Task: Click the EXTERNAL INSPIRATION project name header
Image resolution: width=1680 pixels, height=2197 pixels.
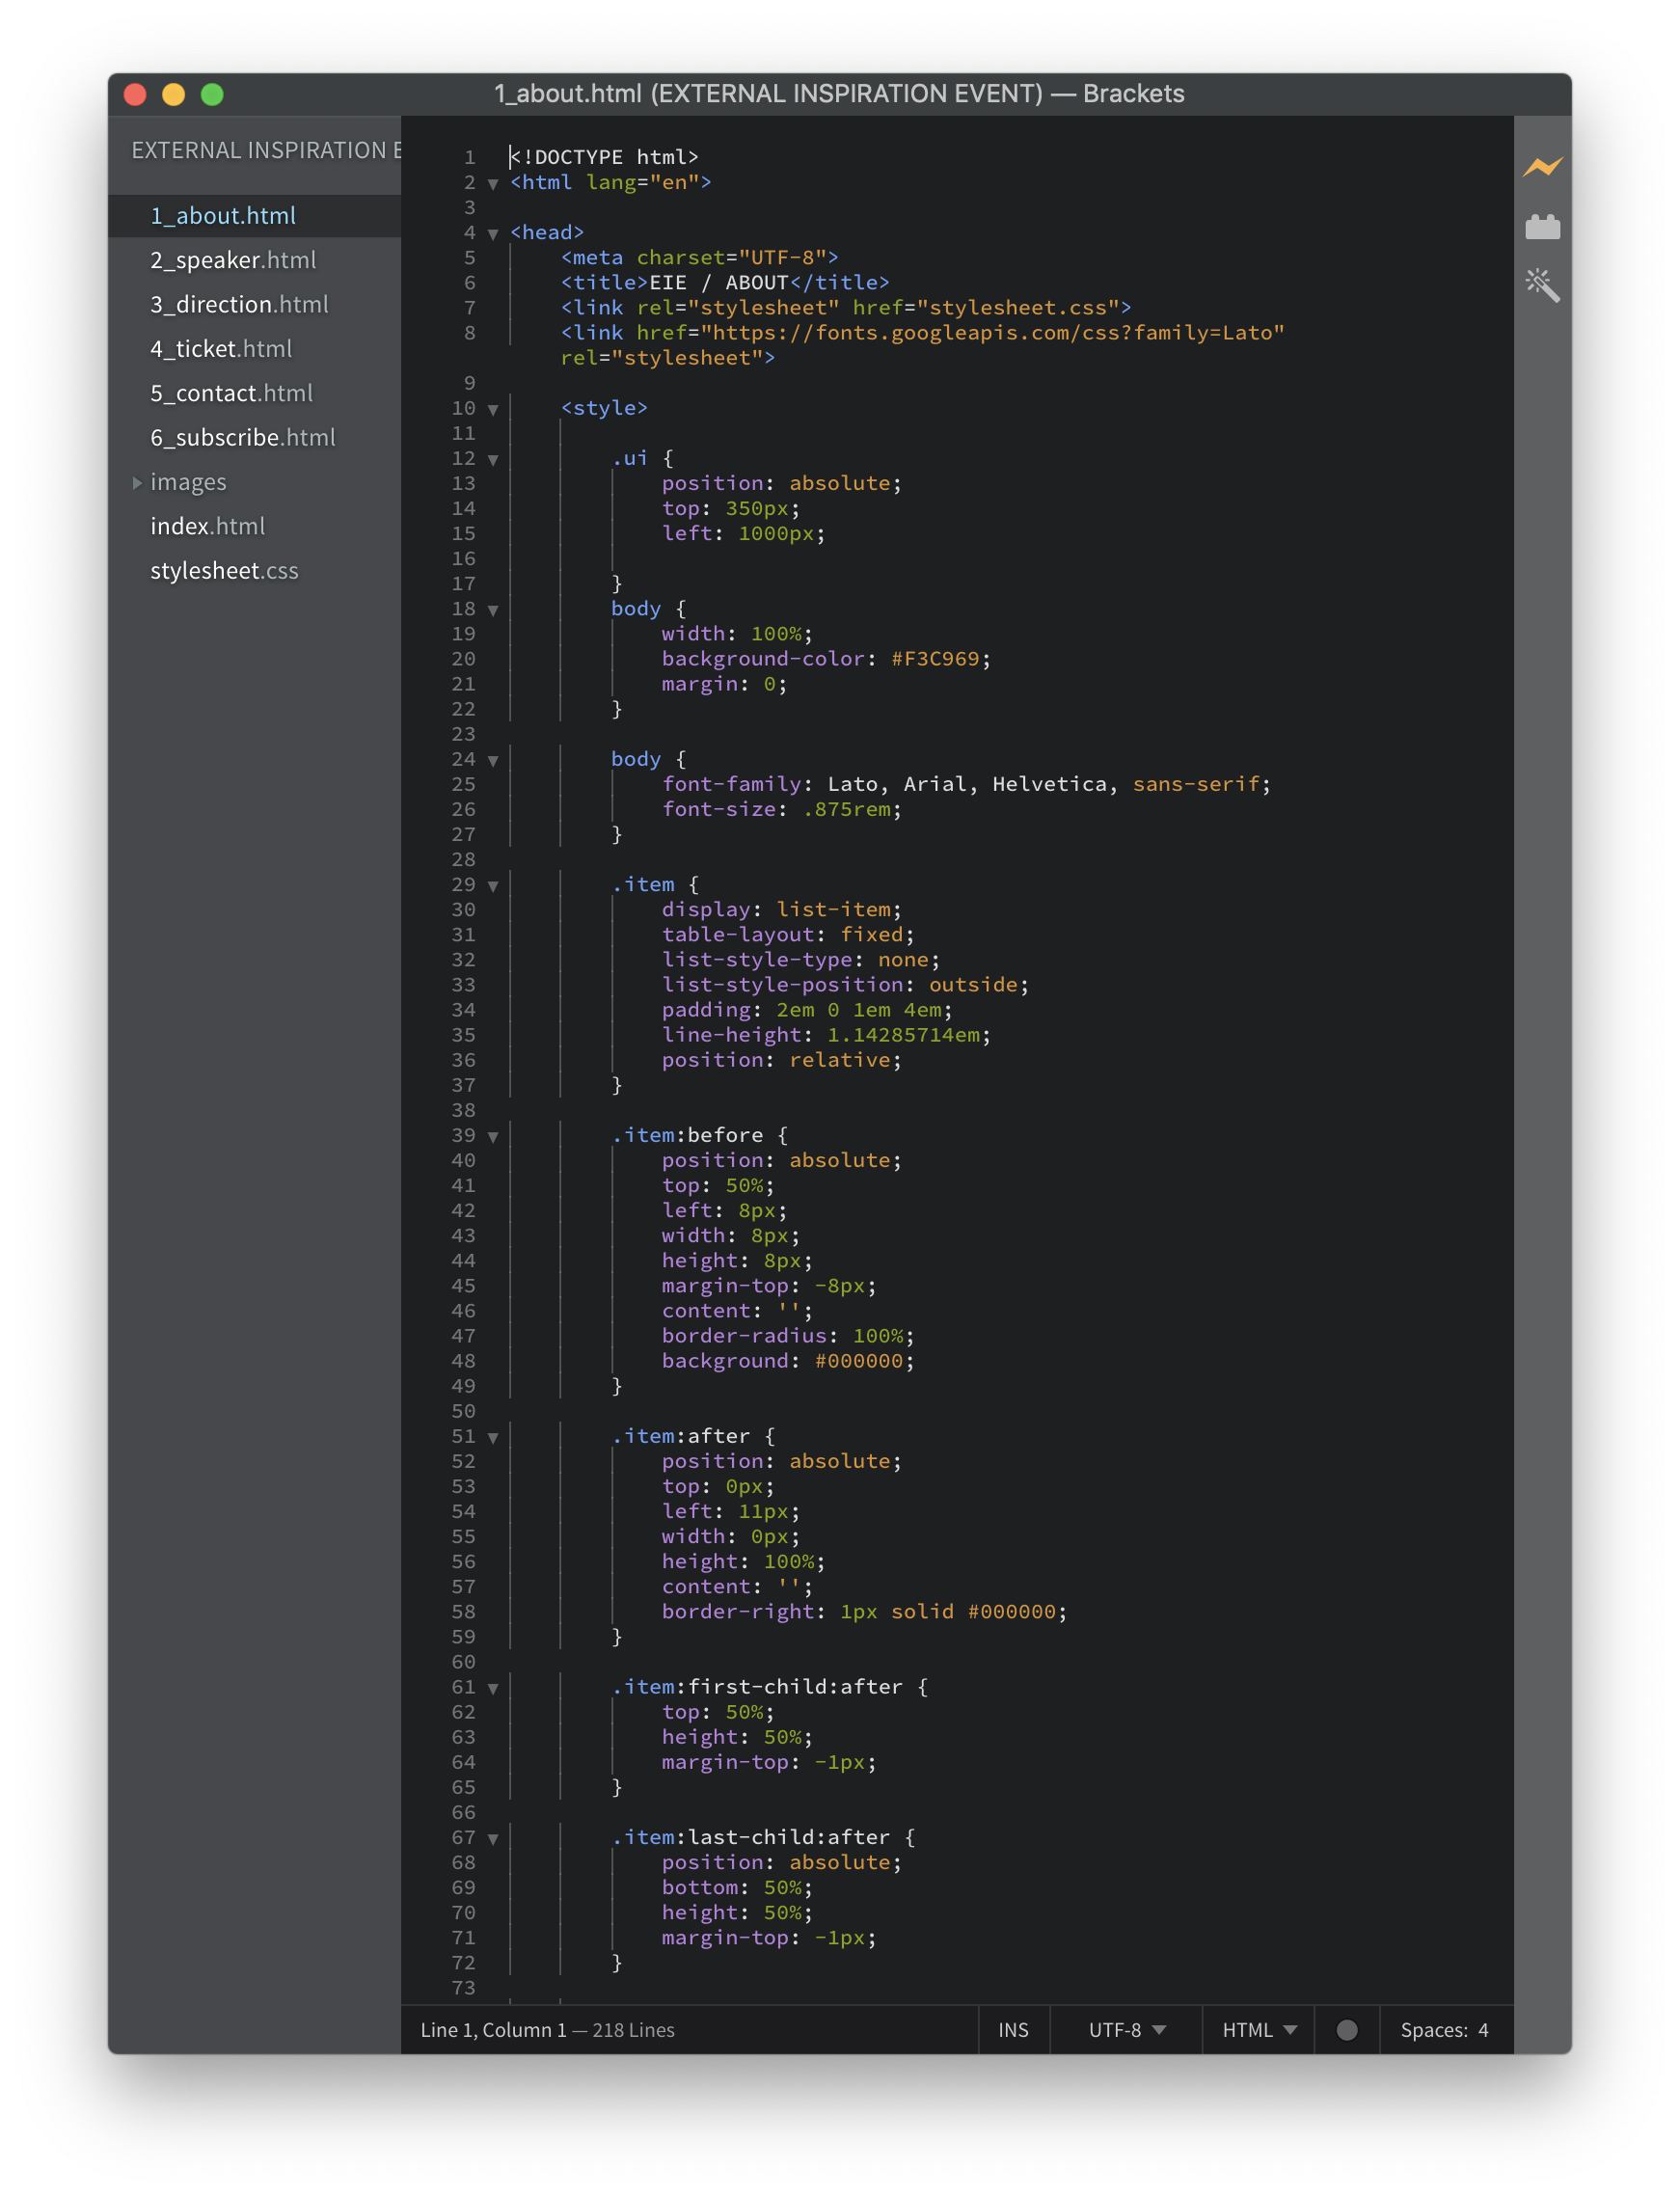Action: point(265,151)
